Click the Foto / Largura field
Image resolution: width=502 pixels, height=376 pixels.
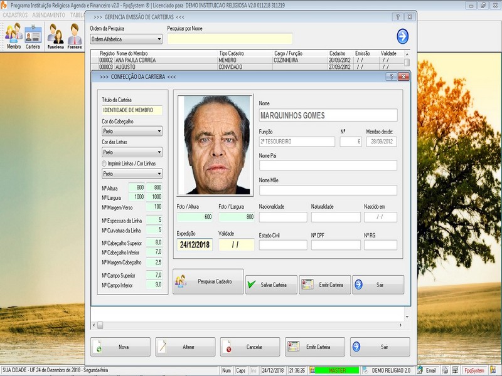(237, 217)
